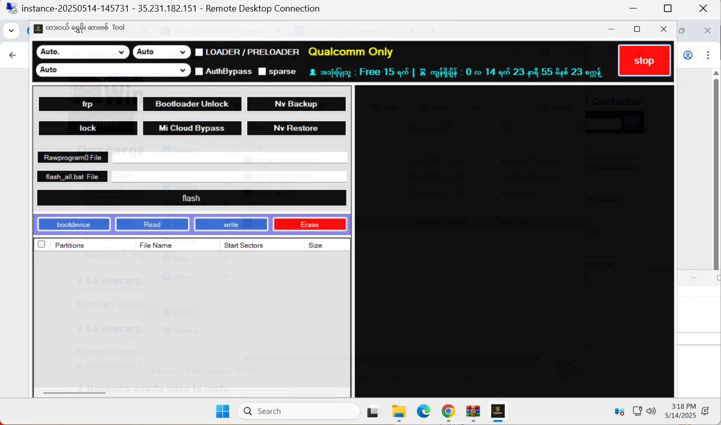Open File Explorer from taskbar
Image resolution: width=721 pixels, height=425 pixels.
click(x=399, y=411)
